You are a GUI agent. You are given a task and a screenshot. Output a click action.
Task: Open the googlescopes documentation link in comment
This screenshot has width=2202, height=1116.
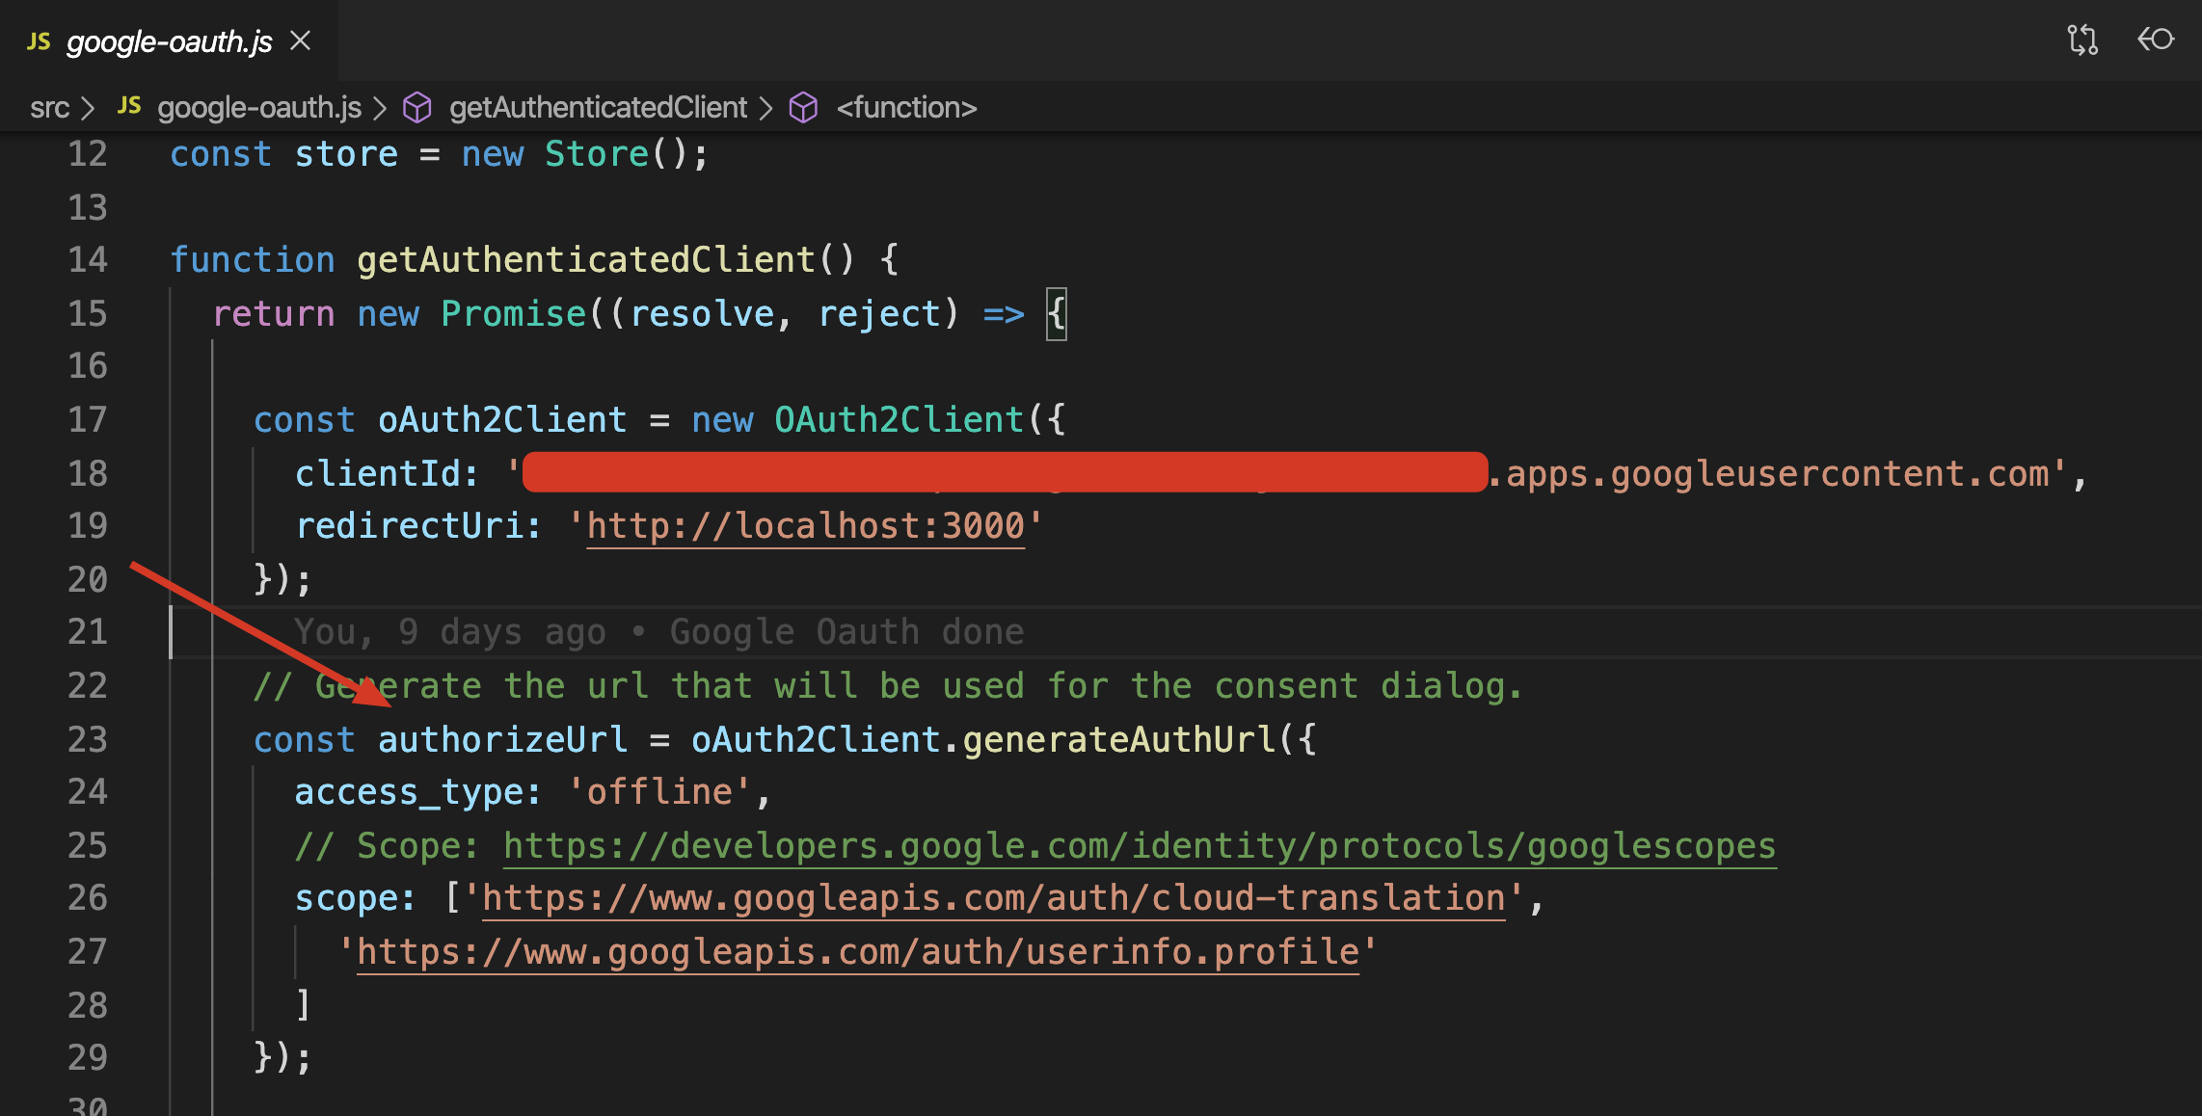click(x=1139, y=846)
